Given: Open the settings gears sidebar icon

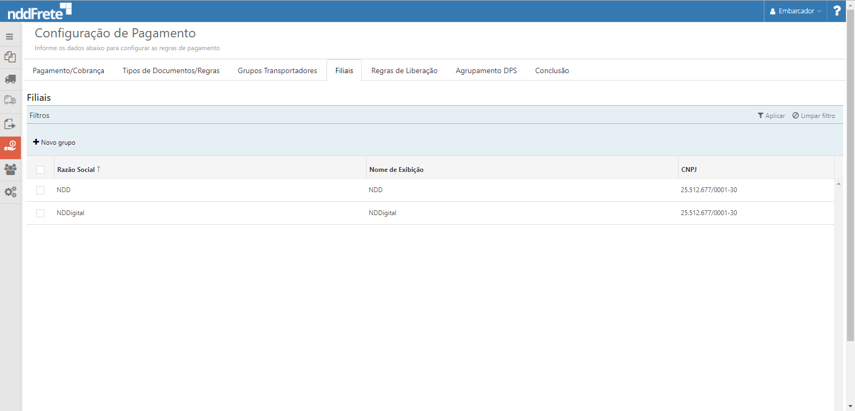Looking at the screenshot, I should click(x=10, y=192).
